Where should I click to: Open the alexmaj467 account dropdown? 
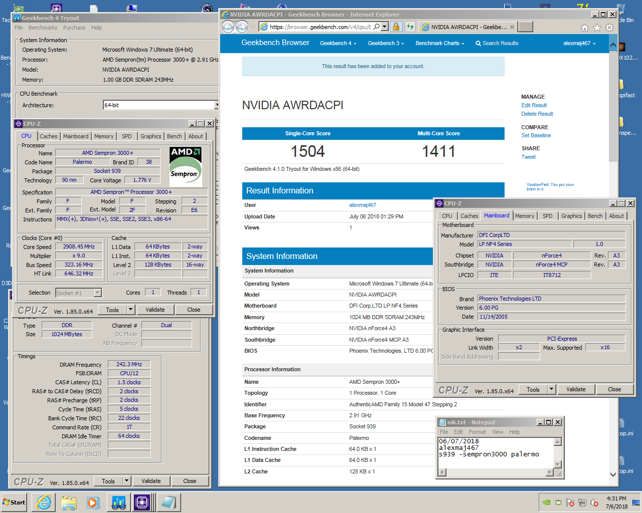[x=579, y=43]
